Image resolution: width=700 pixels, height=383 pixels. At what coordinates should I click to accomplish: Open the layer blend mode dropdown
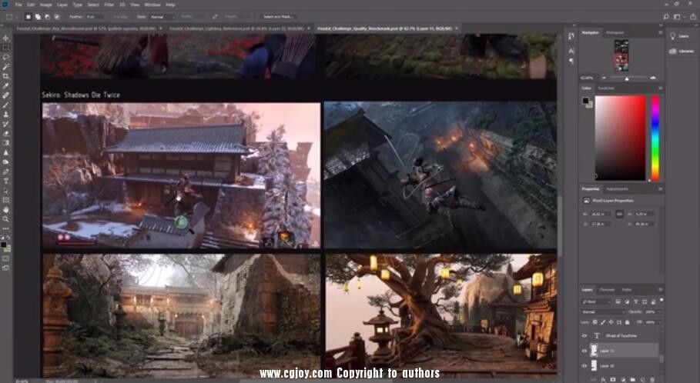[x=603, y=312]
